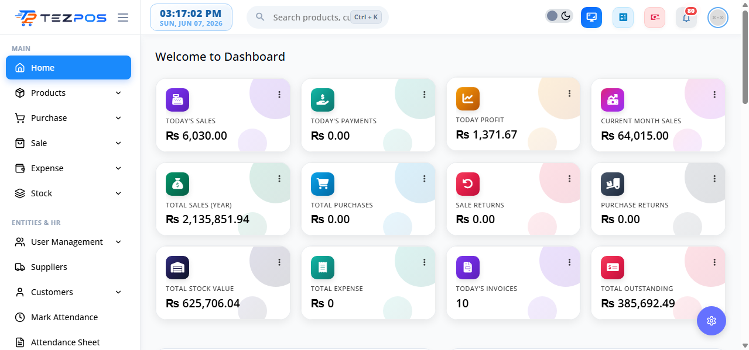The height and width of the screenshot is (350, 749).
Task: Click the page vertical scrollbar
Action: tap(745, 57)
